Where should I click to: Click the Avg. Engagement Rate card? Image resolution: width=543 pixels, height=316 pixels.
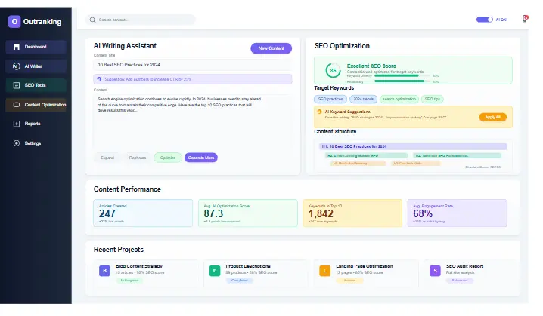[x=457, y=213]
